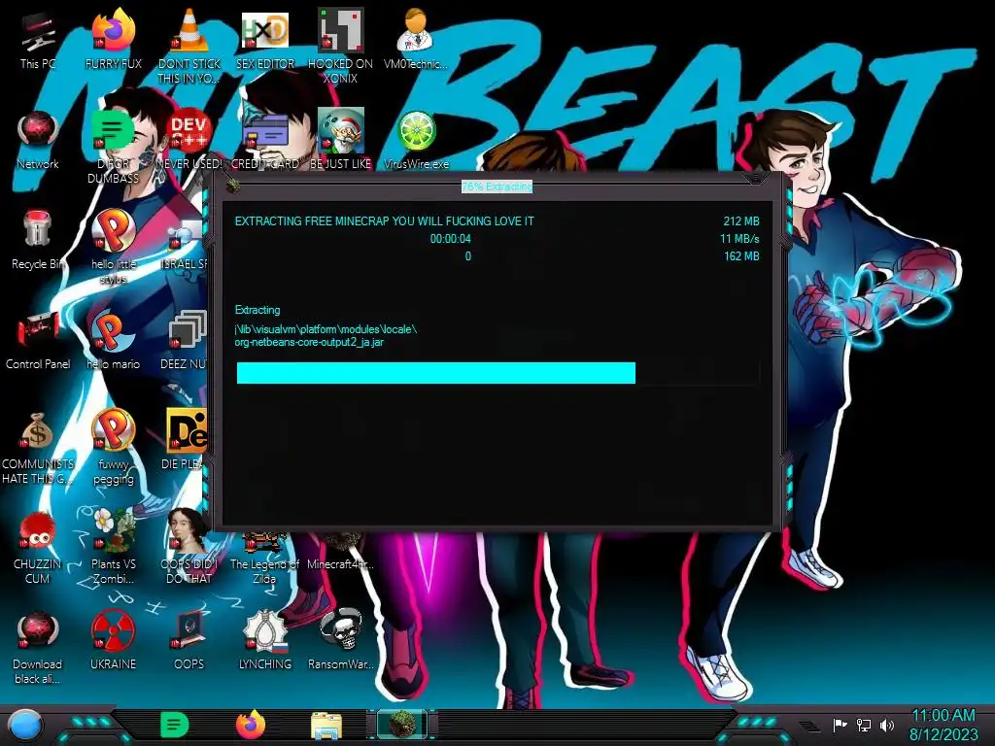Open the COMMUNISTS HATE THIS money bag icon
The height and width of the screenshot is (746, 995).
(38, 431)
